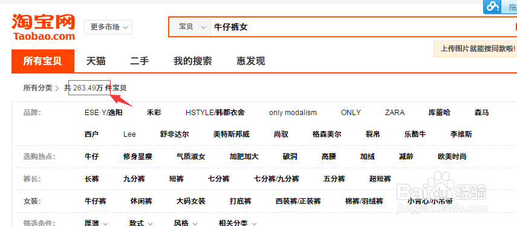
Task: Select the 小背心/小吊带 category
Action: (x=430, y=201)
